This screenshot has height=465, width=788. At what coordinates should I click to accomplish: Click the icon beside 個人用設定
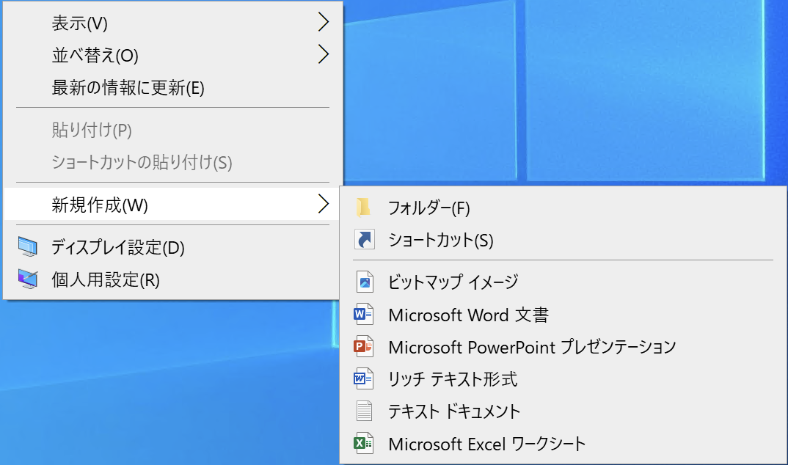[28, 279]
